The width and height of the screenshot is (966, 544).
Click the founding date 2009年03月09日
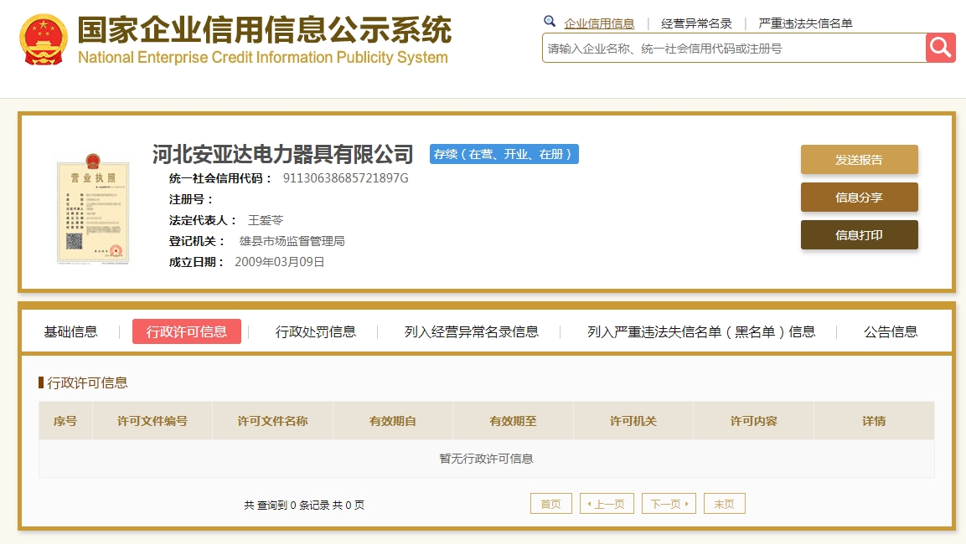(280, 262)
